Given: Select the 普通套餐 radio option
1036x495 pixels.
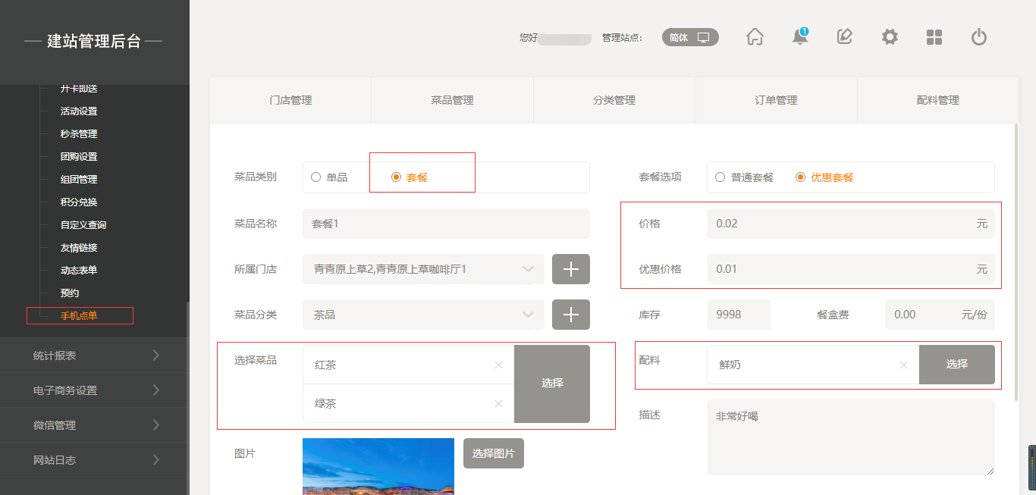Looking at the screenshot, I should coord(720,177).
